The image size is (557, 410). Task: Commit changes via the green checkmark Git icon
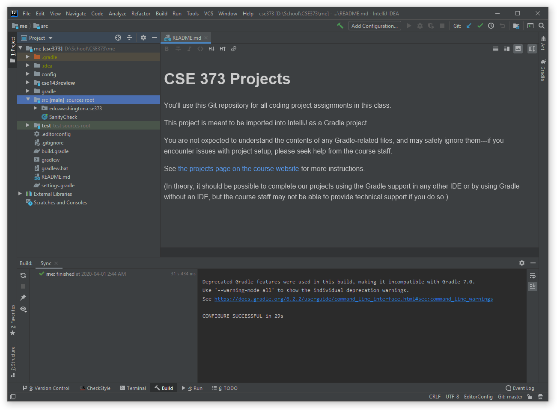pyautogui.click(x=480, y=26)
